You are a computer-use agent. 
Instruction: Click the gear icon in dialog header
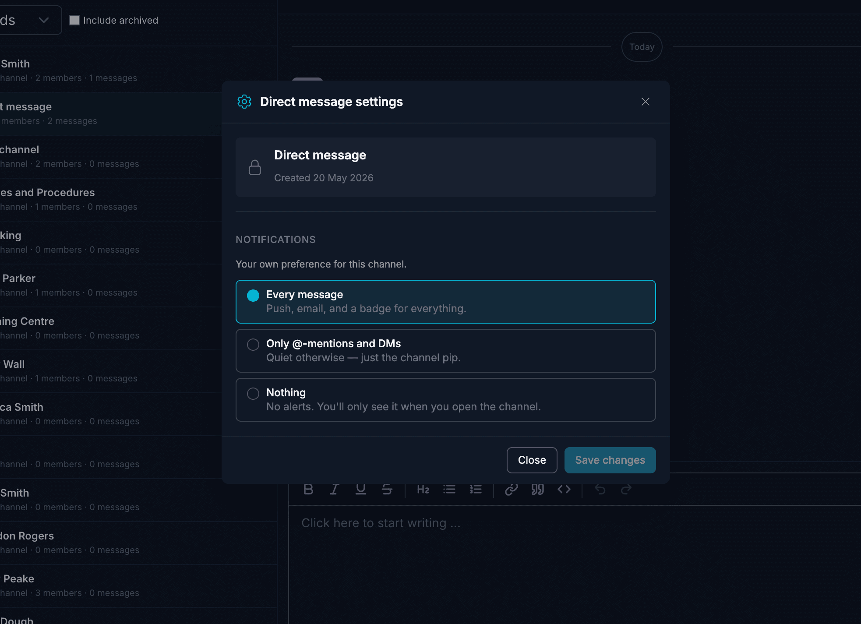pos(244,102)
